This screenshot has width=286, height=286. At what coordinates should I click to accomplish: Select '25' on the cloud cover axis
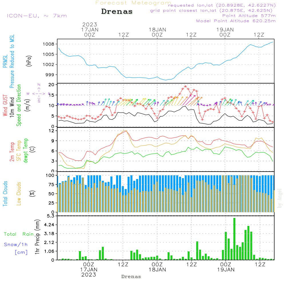coord(51,203)
